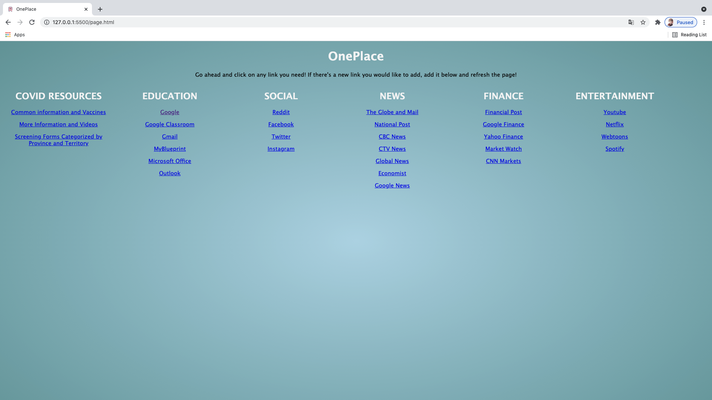Open the Apps grid shortcut
This screenshot has height=400, width=712.
tap(15, 35)
